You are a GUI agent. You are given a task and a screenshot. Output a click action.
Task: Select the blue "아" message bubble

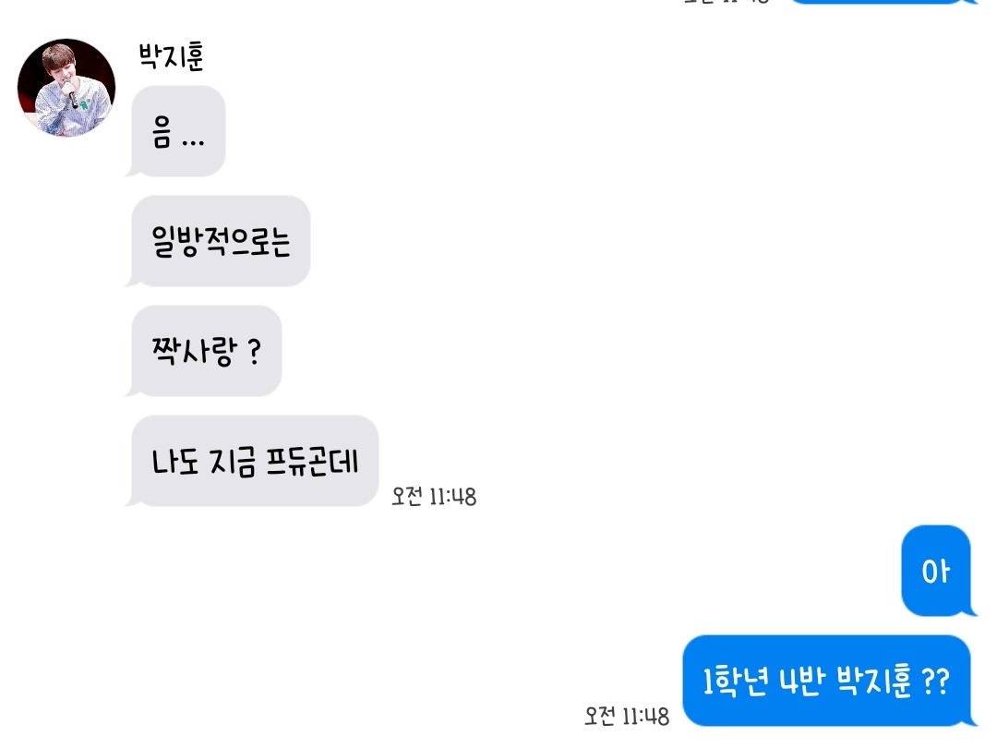(x=938, y=571)
